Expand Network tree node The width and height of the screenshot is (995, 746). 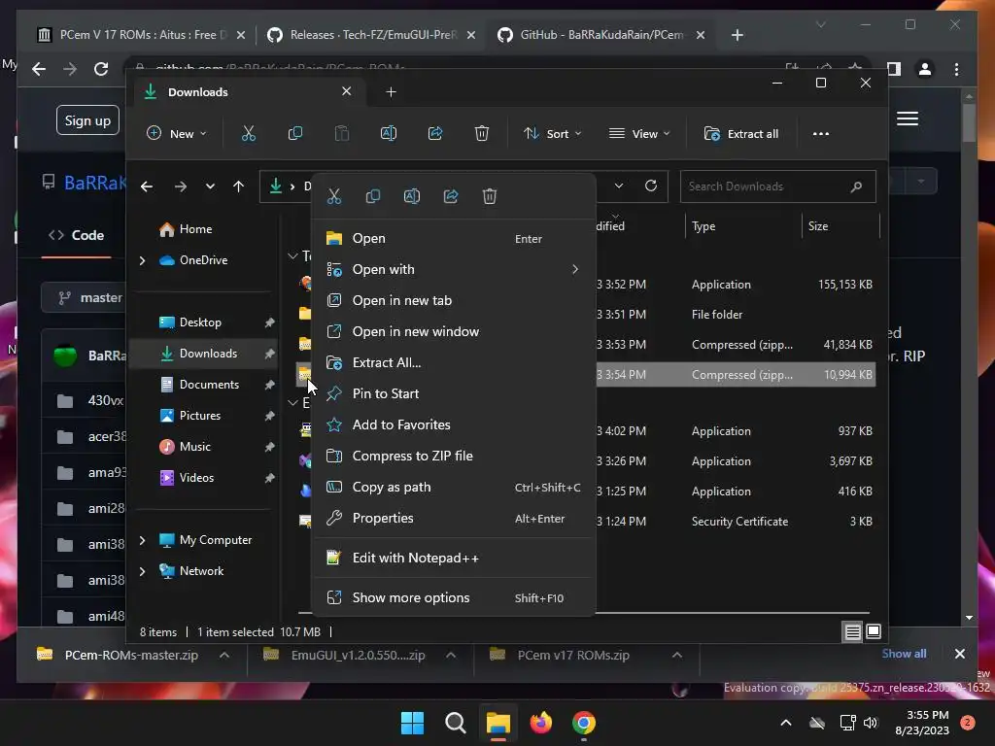click(x=142, y=571)
